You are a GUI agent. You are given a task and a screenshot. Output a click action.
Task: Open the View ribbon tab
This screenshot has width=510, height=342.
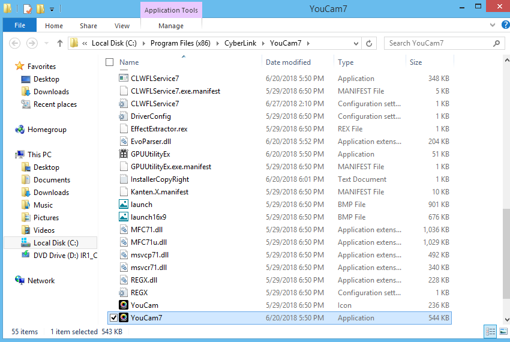pyautogui.click(x=122, y=26)
